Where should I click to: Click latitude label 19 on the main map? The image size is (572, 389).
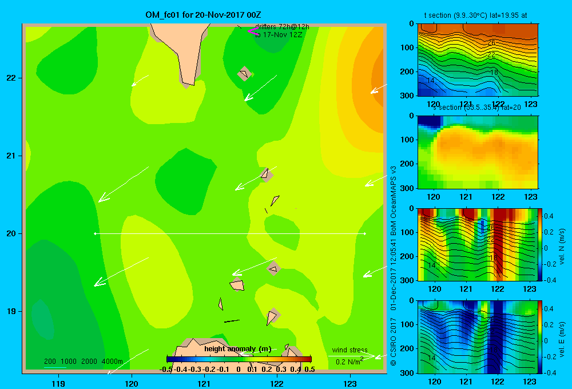(x=11, y=311)
